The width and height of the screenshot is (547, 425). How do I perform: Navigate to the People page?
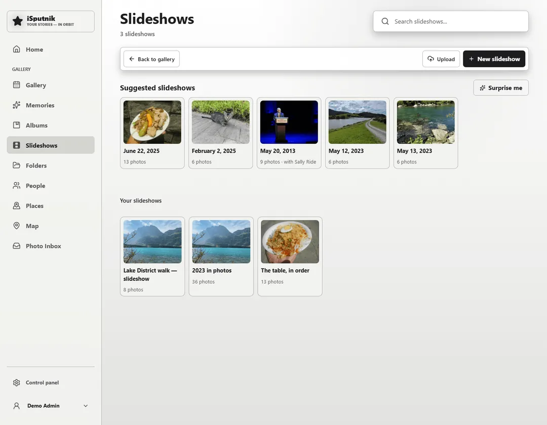pos(51,185)
